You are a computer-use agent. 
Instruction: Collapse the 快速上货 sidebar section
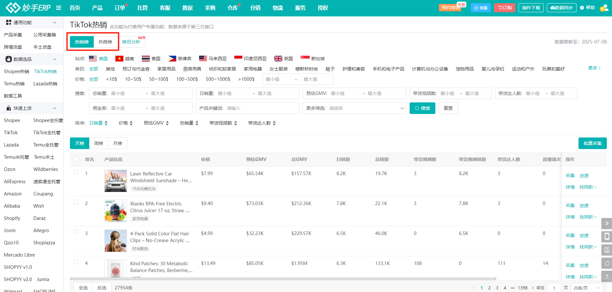tap(55, 108)
